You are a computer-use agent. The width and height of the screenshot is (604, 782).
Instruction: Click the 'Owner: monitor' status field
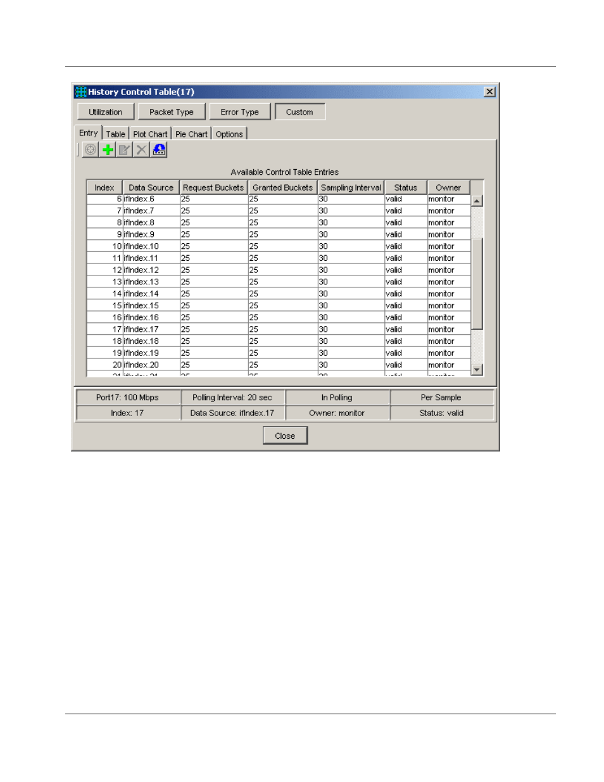(337, 413)
